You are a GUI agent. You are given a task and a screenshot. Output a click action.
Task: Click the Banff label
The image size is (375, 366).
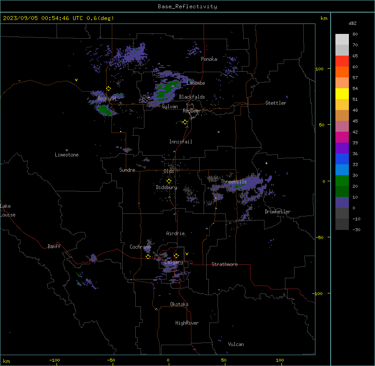[54, 246]
